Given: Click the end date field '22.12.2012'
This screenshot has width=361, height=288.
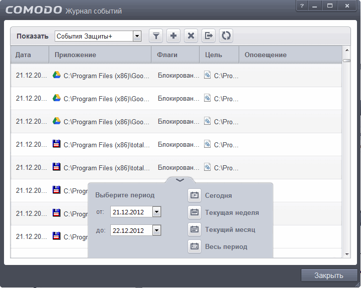Looking at the screenshot, I should coord(131,230).
